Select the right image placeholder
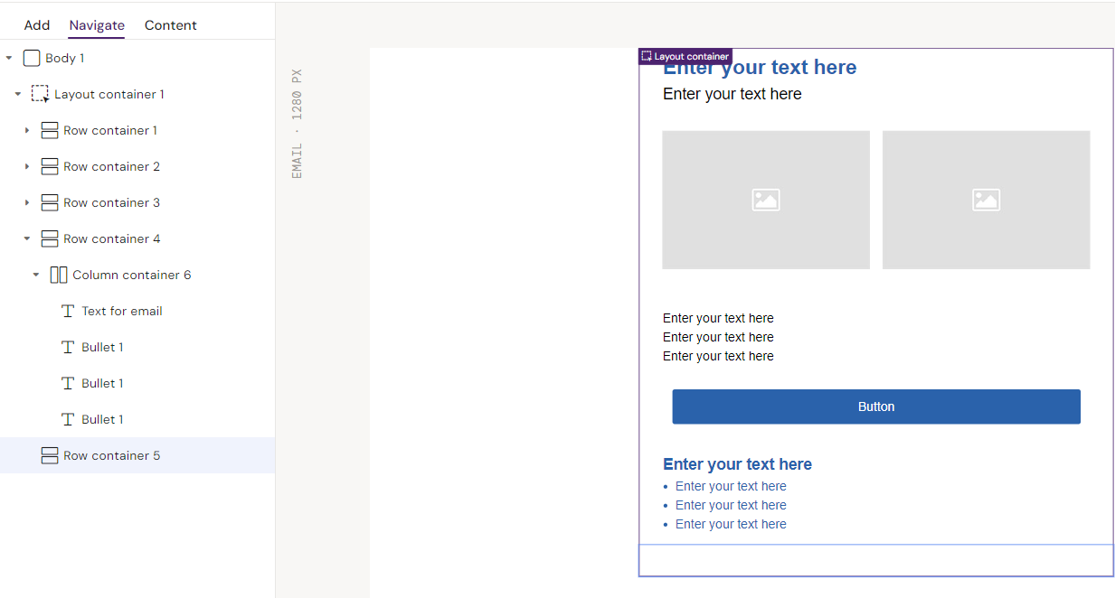This screenshot has height=598, width=1115. click(x=986, y=200)
